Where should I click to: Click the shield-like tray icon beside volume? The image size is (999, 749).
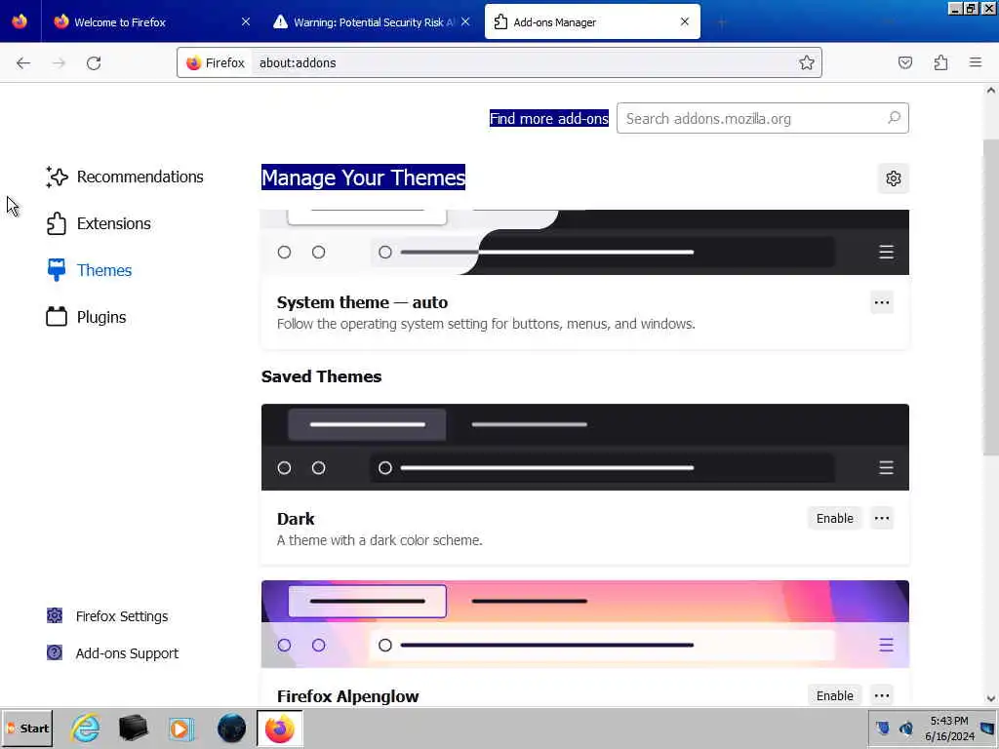(x=882, y=728)
